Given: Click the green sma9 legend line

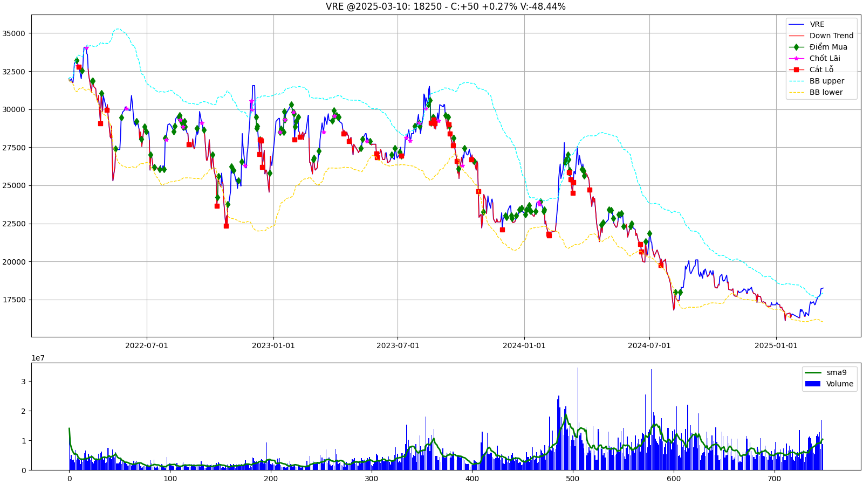Looking at the screenshot, I should (x=812, y=372).
